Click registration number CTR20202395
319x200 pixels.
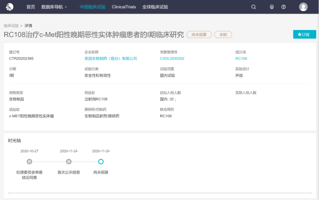21,58
